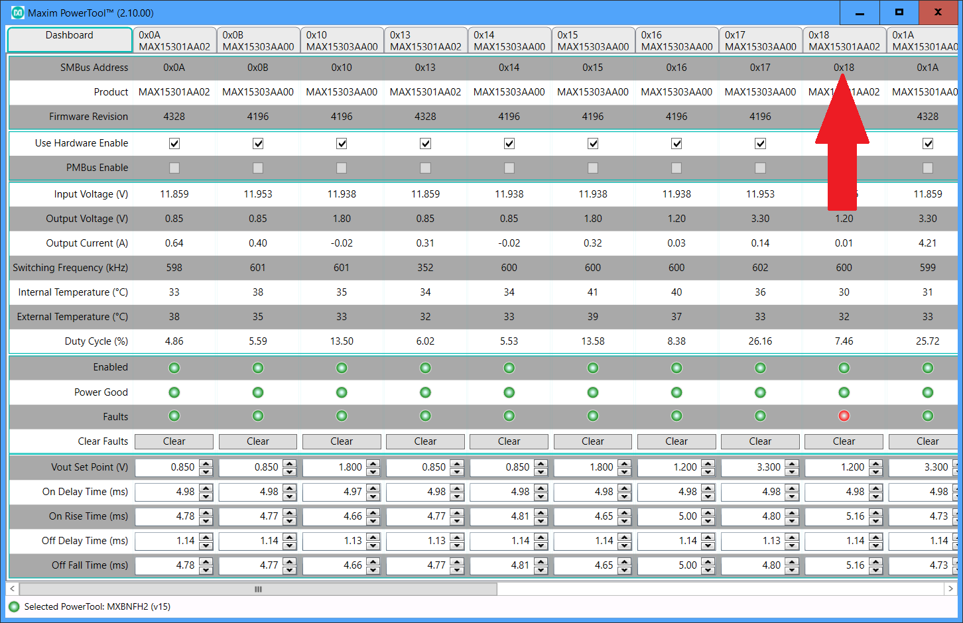Image resolution: width=963 pixels, height=623 pixels.
Task: Increase Vout Set Point for 0x0A
Action: (206, 463)
